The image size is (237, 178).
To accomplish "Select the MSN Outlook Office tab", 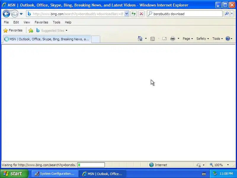I will 47,39.
